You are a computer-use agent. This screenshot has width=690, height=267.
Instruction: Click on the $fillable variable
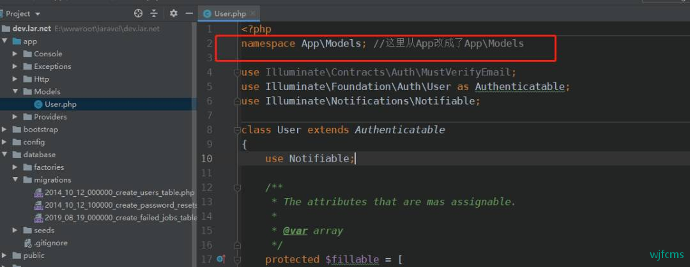click(351, 259)
